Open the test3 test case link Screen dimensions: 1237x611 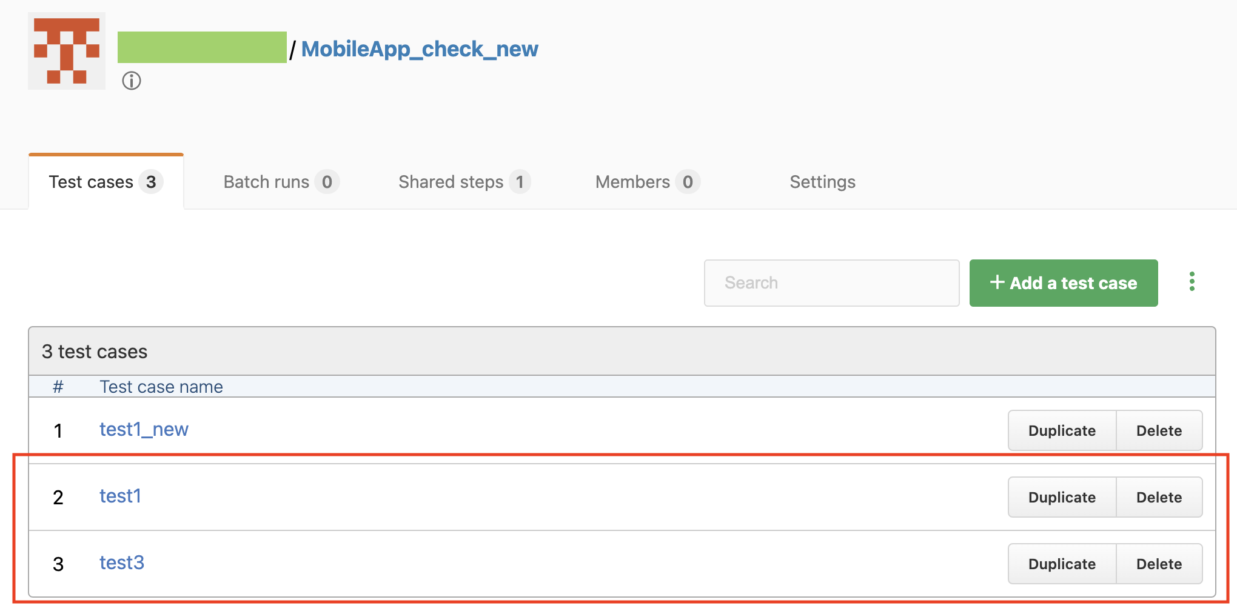point(122,563)
